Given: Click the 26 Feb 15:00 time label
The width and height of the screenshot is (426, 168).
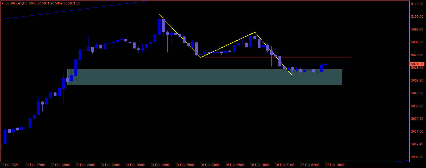Looking at the screenshot, I should tap(260, 165).
